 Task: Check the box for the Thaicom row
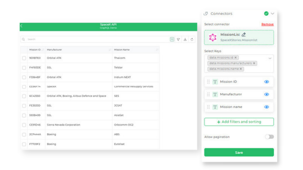tap(24, 58)
